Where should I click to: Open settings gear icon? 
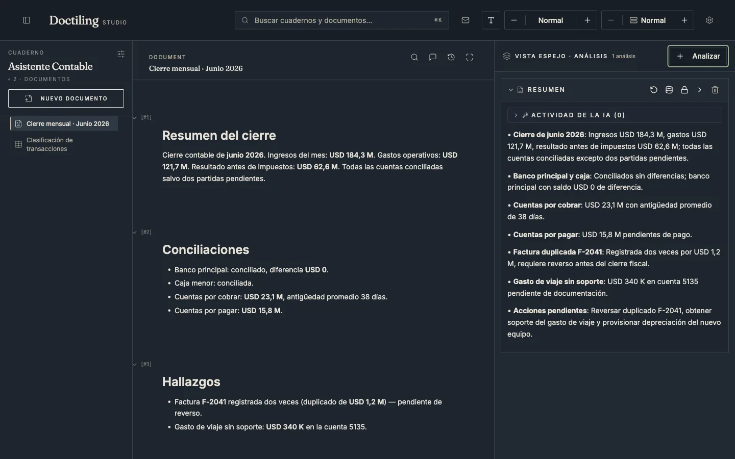[709, 20]
